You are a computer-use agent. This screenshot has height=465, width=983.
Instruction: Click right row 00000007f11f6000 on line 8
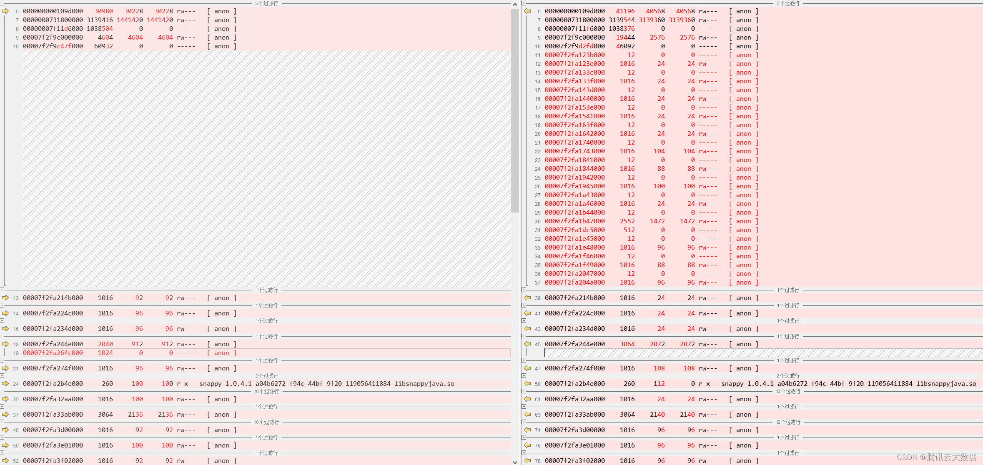tap(763, 29)
